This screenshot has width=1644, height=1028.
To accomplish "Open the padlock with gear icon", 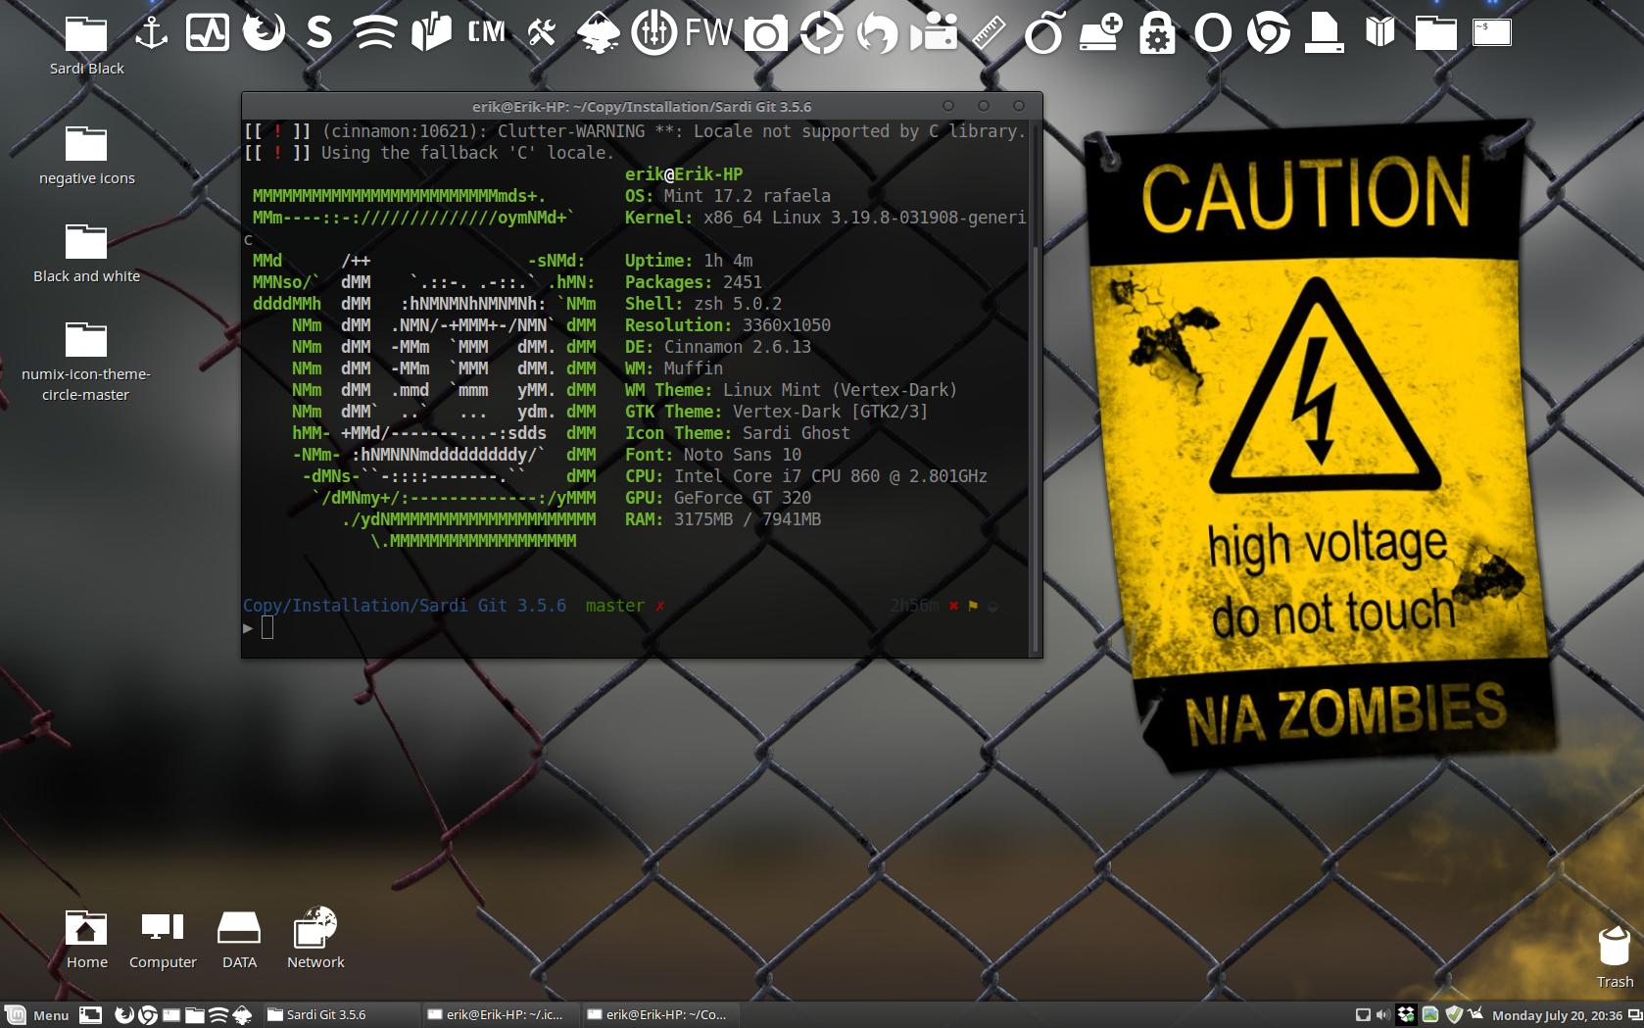I will (x=1157, y=33).
